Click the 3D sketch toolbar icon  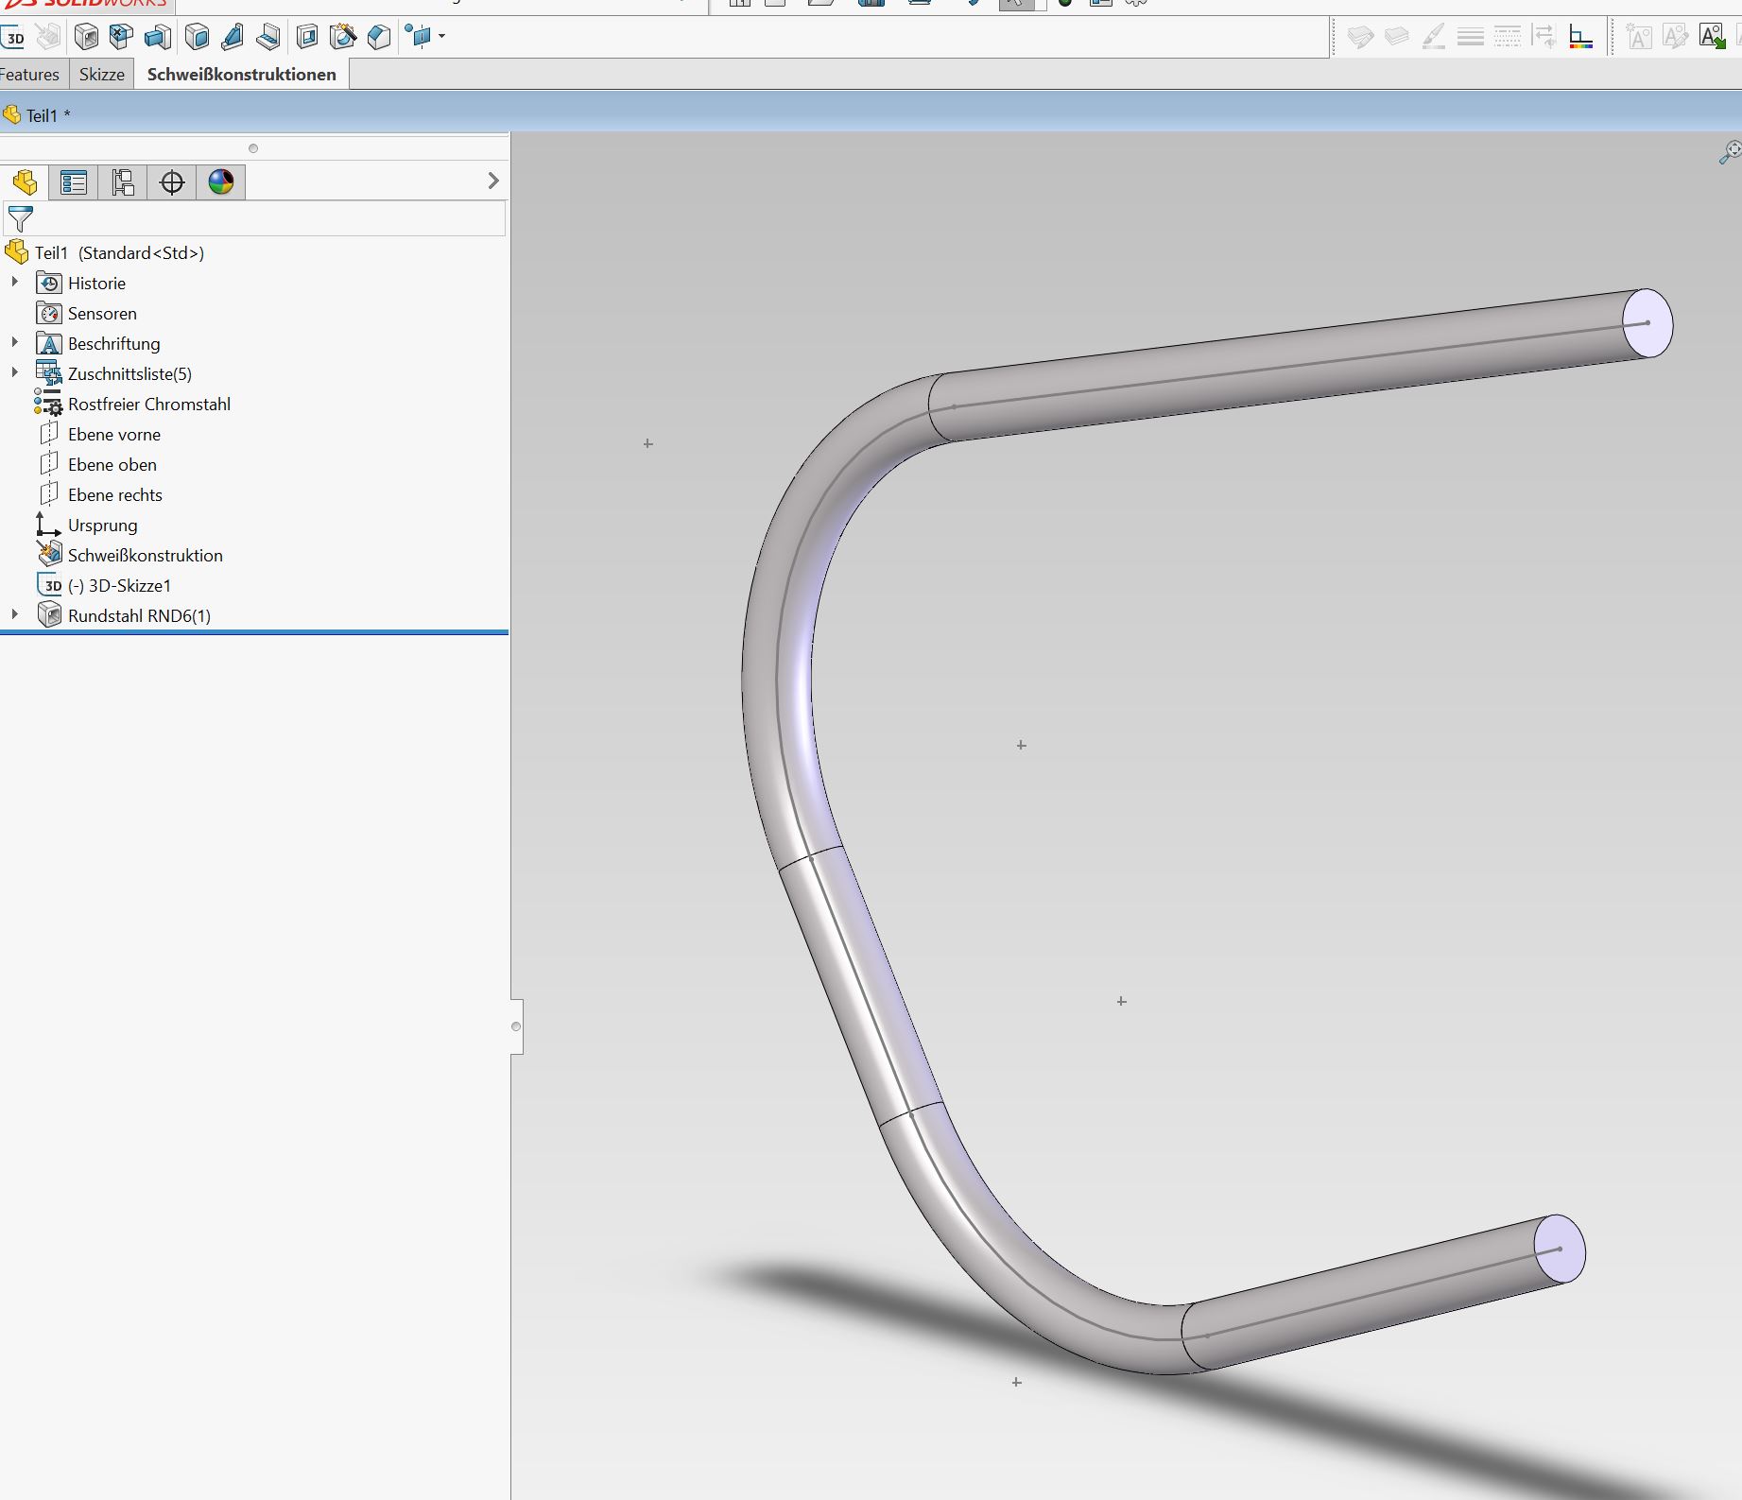14,38
